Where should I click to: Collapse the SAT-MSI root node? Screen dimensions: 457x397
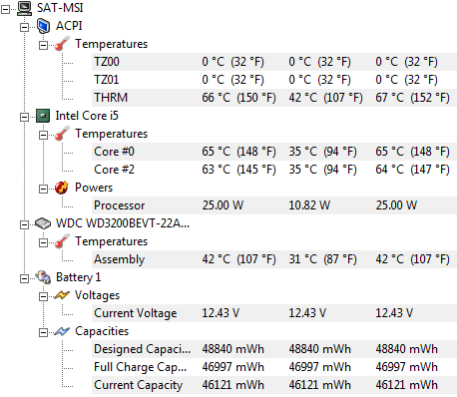[x=5, y=9]
